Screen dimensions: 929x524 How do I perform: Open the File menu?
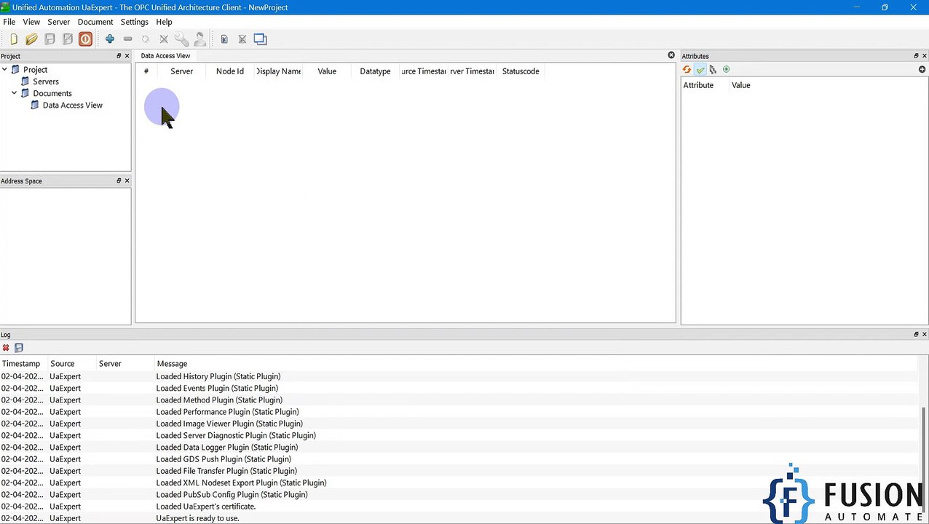point(9,22)
